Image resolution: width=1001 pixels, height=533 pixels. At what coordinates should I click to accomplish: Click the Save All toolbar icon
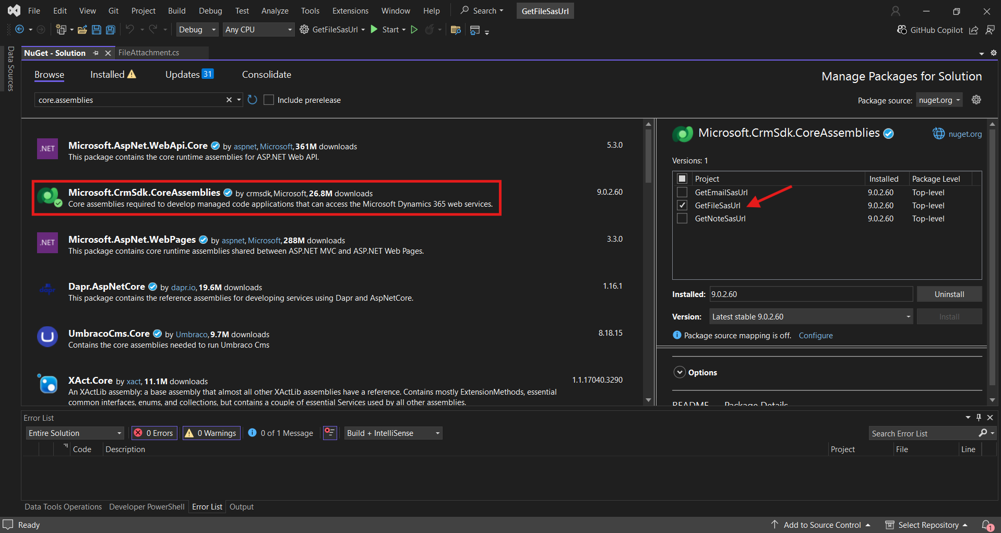(110, 30)
